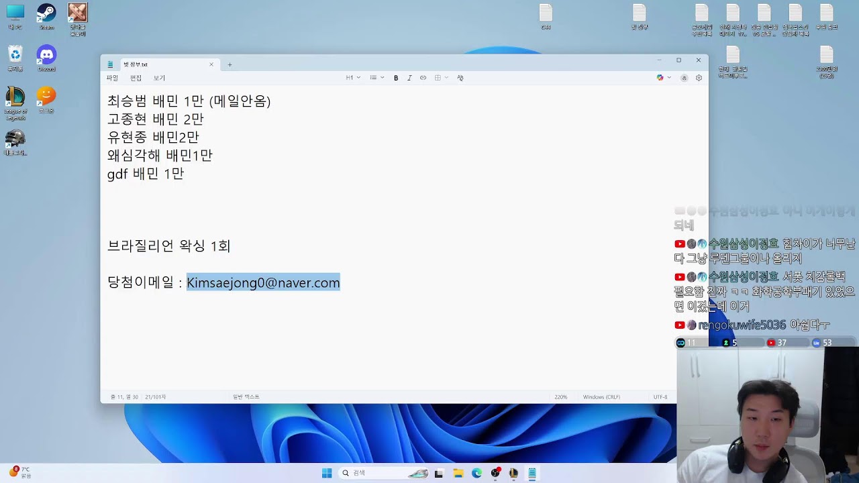This screenshot has height=483, width=859.
Task: Click the webcam overlay of the streamer
Action: [x=768, y=416]
